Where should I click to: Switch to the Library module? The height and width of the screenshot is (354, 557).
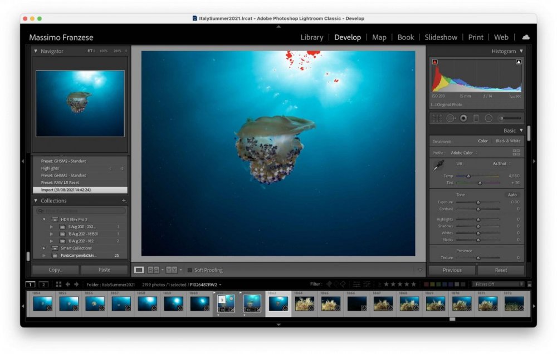pos(312,37)
